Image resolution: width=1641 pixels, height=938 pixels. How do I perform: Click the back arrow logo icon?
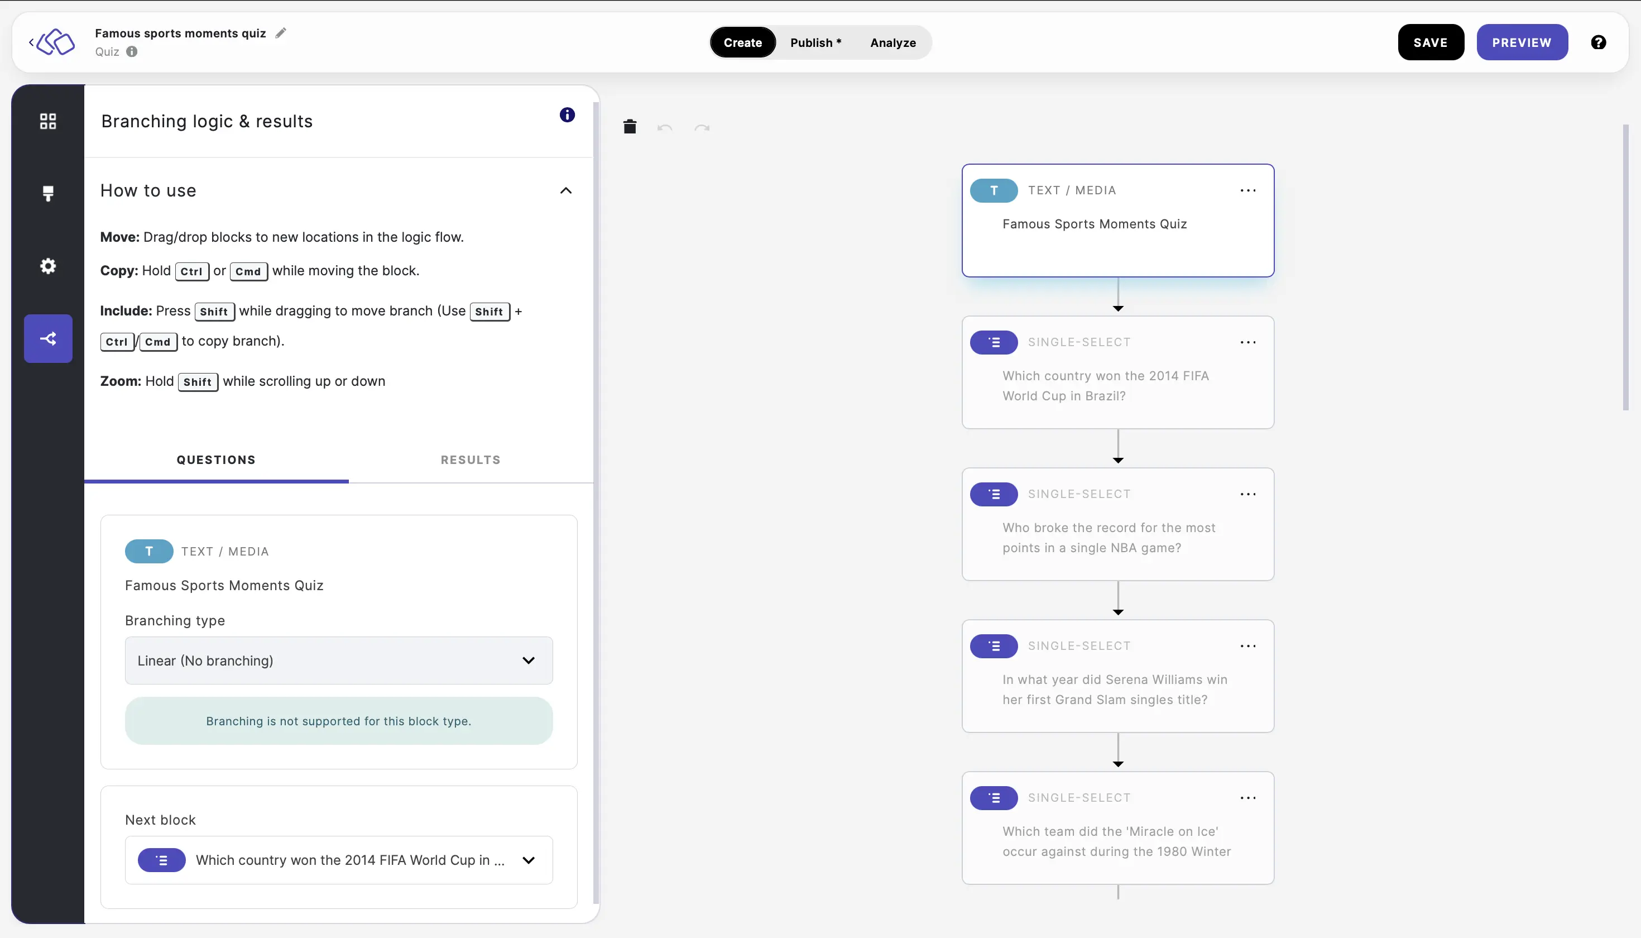(x=52, y=42)
